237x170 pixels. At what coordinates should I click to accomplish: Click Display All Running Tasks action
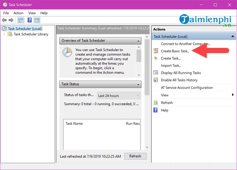(x=181, y=73)
